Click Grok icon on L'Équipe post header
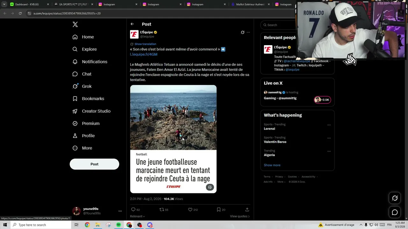This screenshot has width=408, height=229. click(x=243, y=32)
